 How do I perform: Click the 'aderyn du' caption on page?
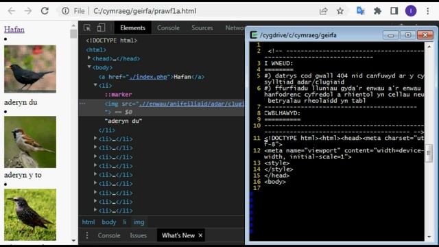21,102
